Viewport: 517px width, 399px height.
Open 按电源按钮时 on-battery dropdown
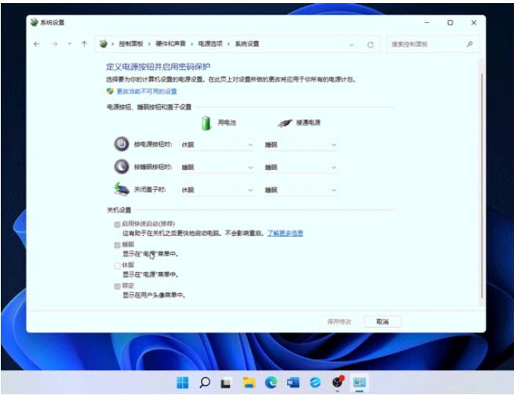pos(217,145)
